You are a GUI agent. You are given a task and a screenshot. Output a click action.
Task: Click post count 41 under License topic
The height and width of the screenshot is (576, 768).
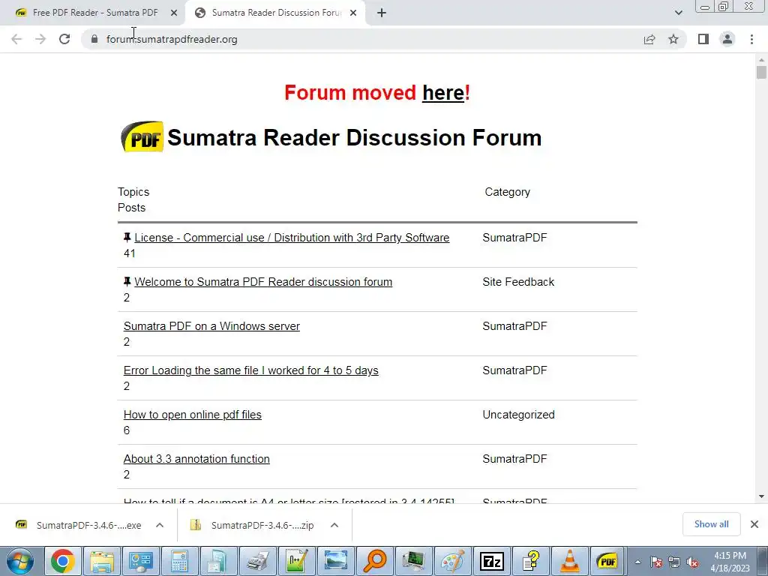pyautogui.click(x=129, y=253)
